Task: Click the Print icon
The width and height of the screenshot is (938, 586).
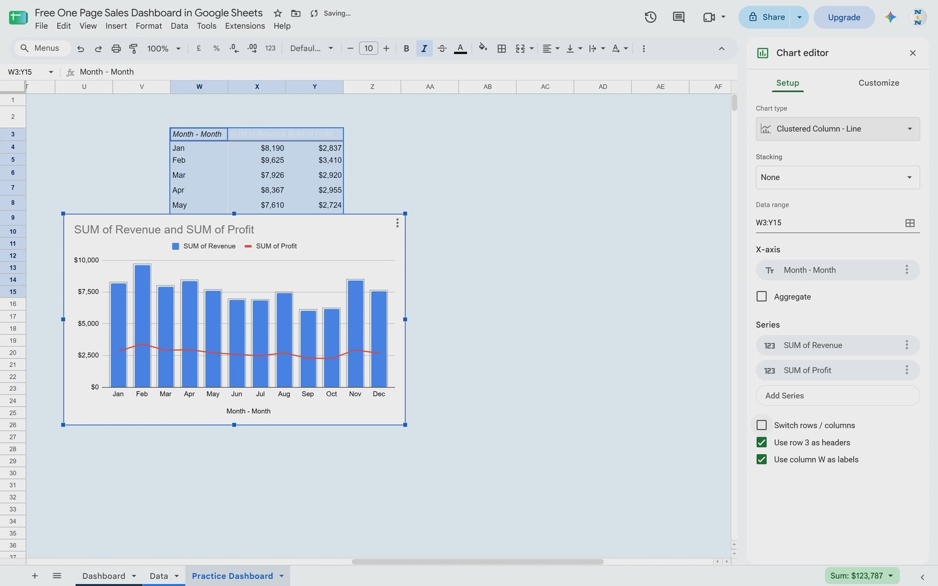Action: 116,49
